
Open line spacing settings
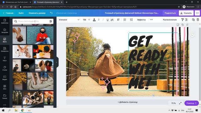[131, 20]
